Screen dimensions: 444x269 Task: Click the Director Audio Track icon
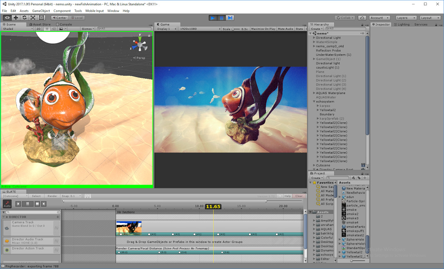[7, 241]
